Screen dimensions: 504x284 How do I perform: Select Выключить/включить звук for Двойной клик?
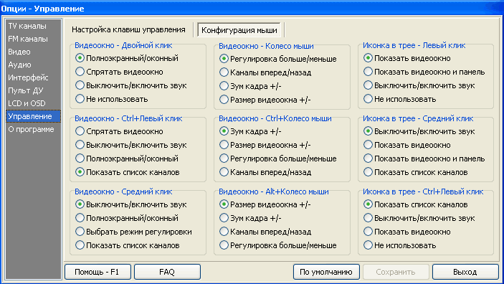click(x=131, y=85)
